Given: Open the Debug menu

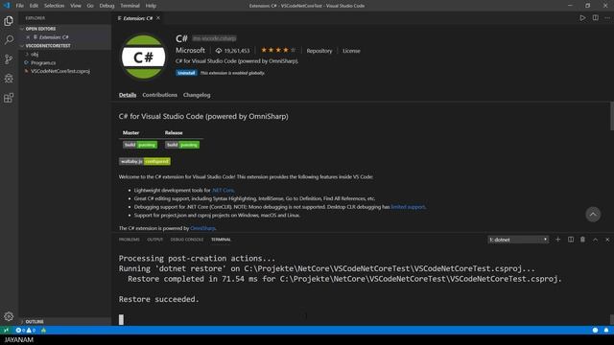Looking at the screenshot, I should coord(106,6).
